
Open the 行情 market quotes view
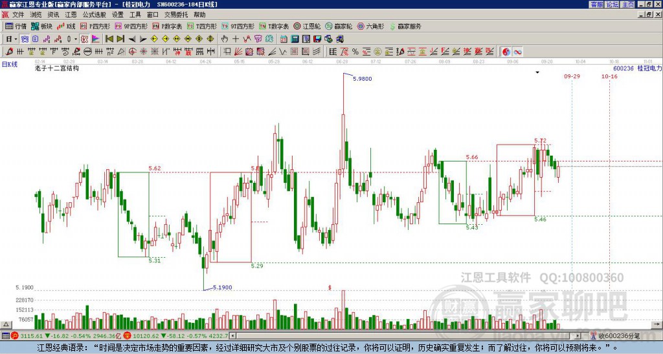tap(16, 26)
